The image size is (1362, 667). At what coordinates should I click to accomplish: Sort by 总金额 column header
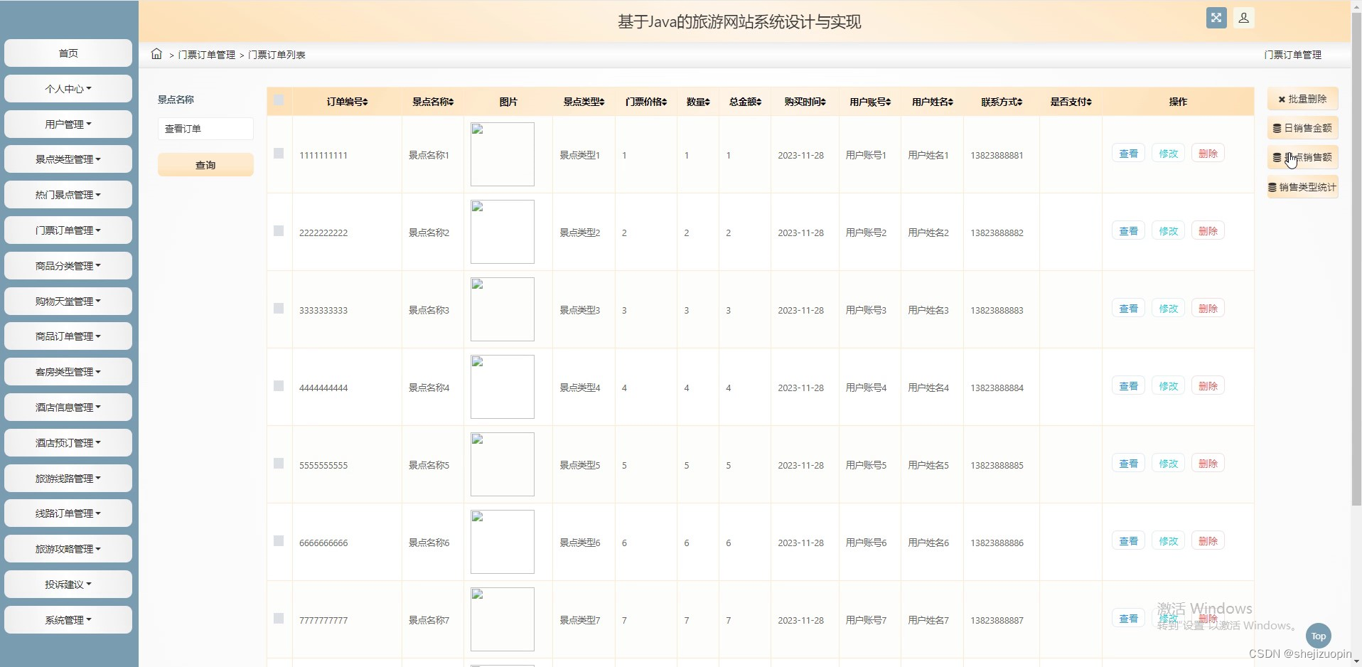point(745,102)
